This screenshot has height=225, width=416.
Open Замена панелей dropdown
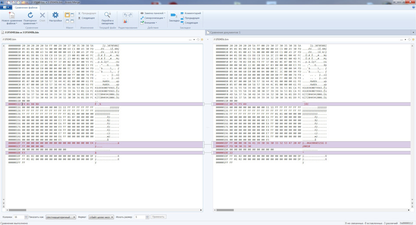pyautogui.click(x=153, y=13)
